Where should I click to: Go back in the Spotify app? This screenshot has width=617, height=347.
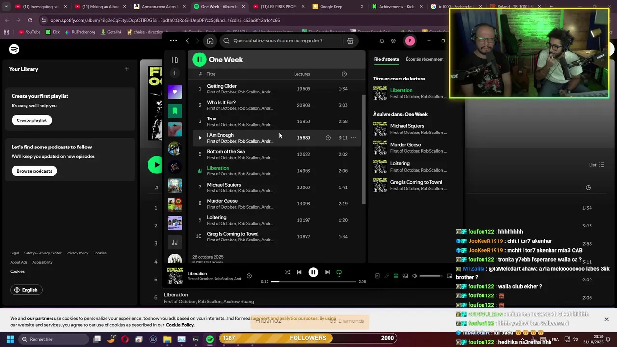(188, 41)
